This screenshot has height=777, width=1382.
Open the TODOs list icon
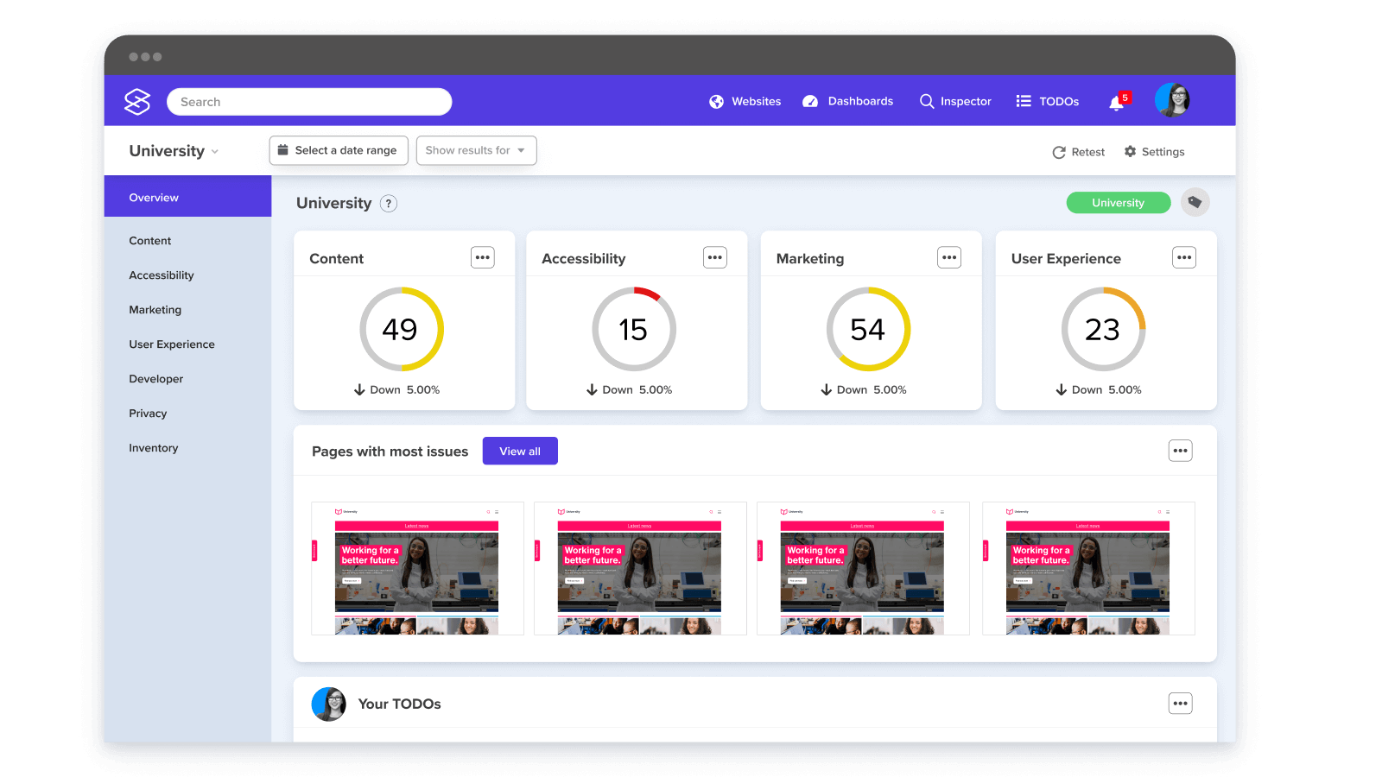[1024, 101]
